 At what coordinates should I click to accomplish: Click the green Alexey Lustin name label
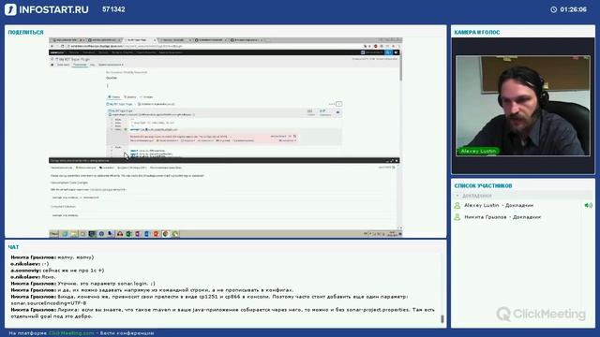[x=478, y=152]
